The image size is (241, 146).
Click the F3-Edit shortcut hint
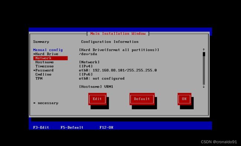41,127
